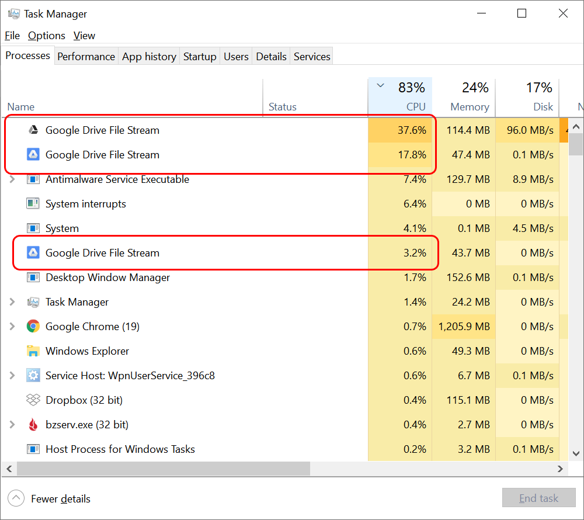Expand the bzserv.exe process group

[x=12, y=425]
